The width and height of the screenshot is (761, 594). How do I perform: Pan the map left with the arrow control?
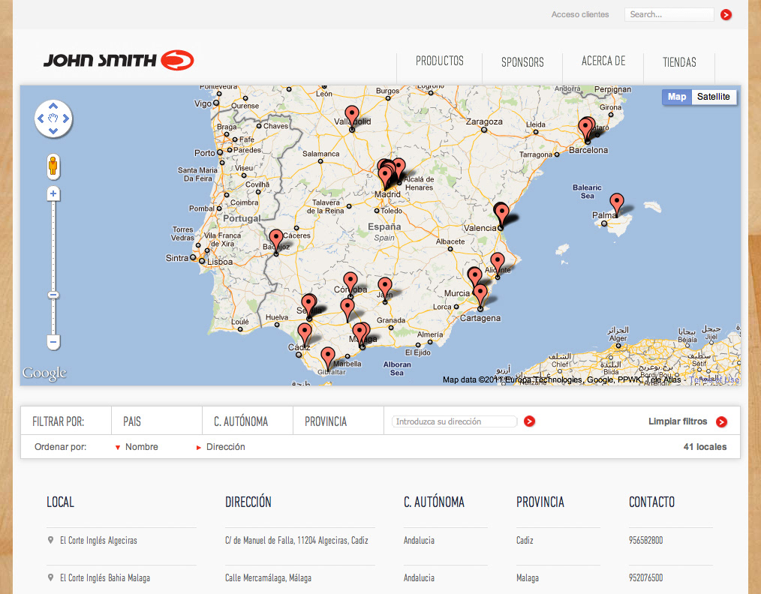(41, 118)
